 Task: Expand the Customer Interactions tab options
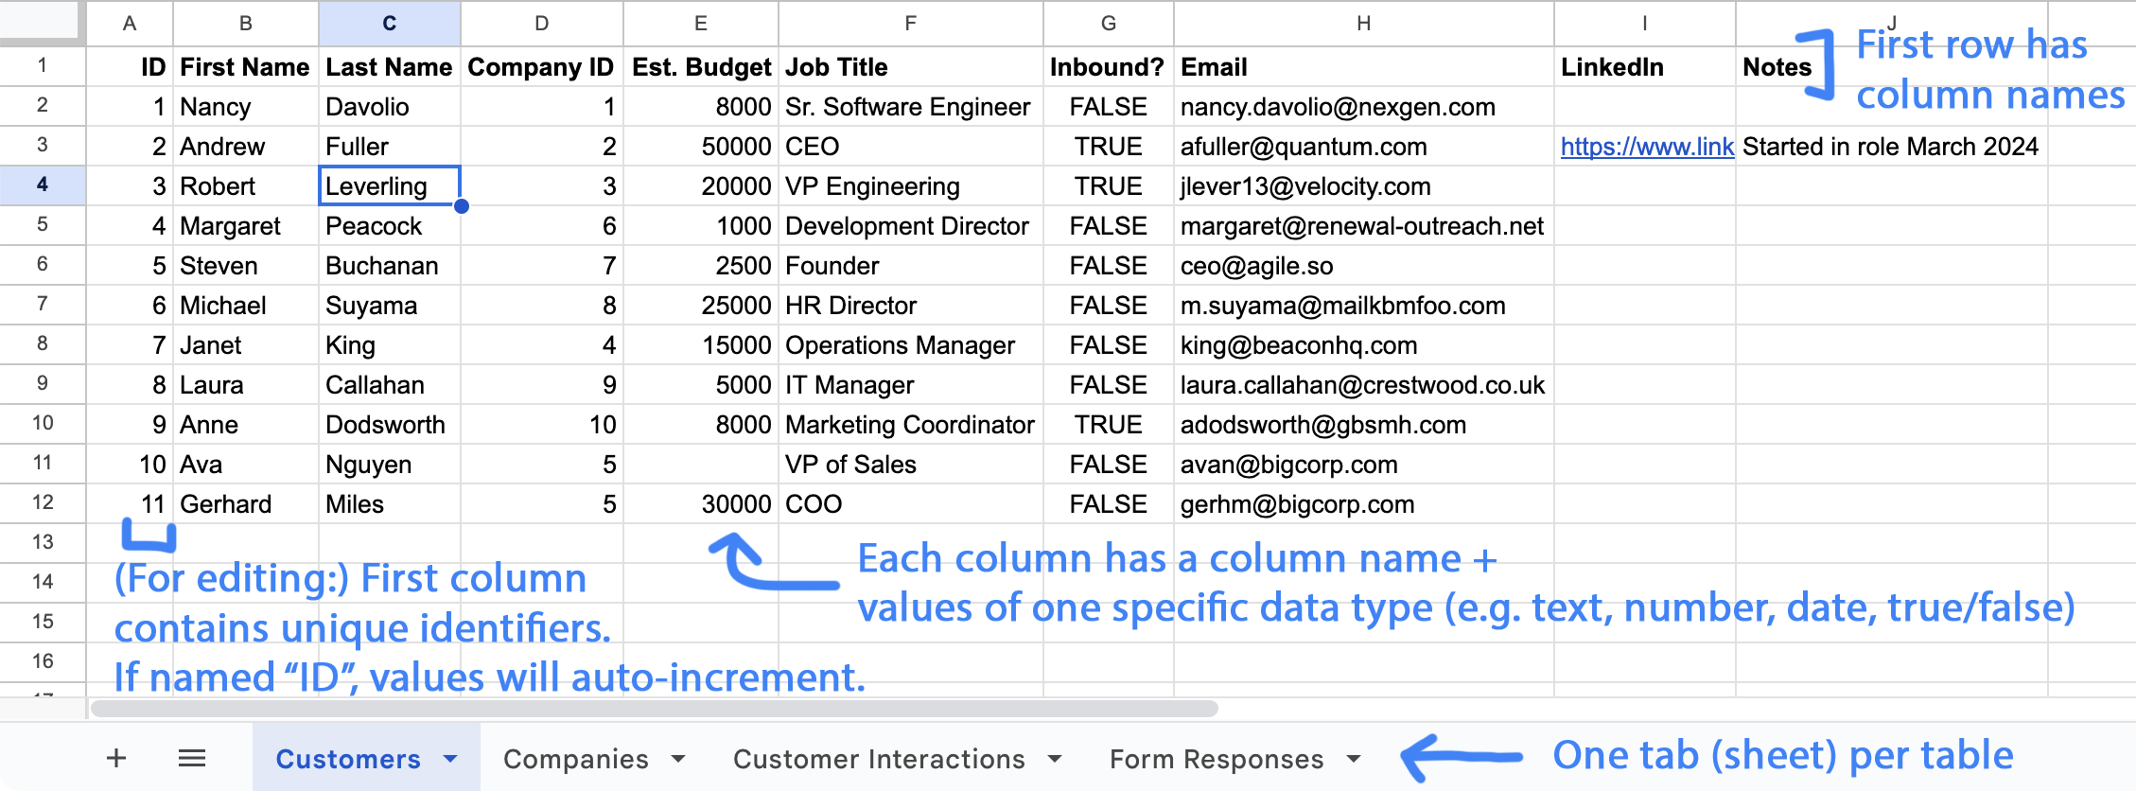click(1055, 758)
